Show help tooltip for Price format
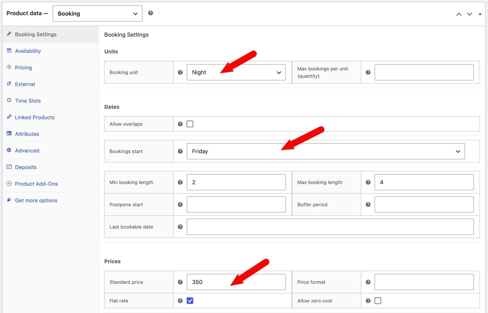 click(x=368, y=282)
